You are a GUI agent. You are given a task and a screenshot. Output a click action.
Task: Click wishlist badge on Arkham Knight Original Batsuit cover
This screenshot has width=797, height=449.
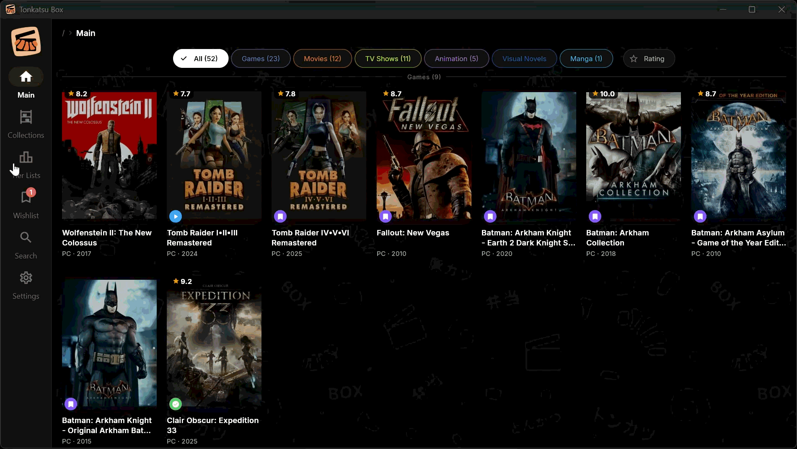(71, 404)
